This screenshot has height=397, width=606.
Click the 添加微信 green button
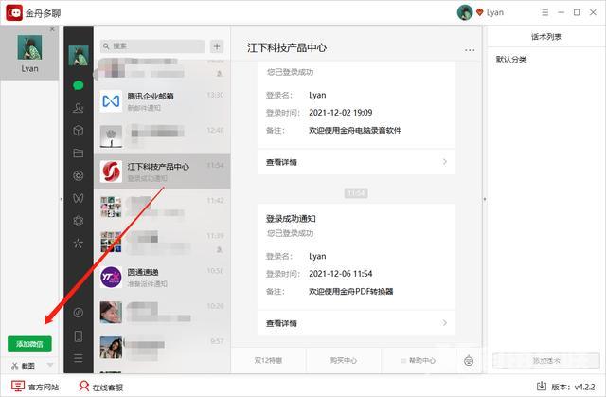(x=29, y=343)
